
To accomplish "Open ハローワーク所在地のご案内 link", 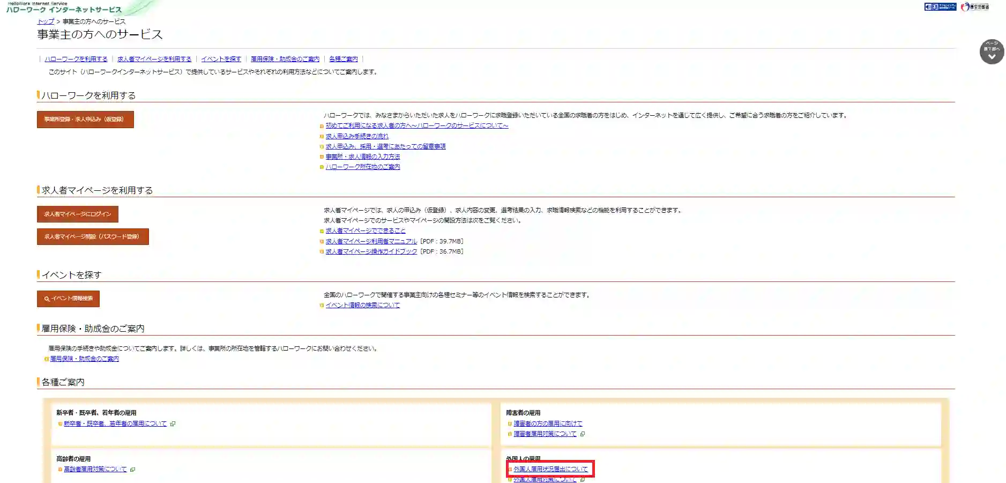I will (x=363, y=167).
